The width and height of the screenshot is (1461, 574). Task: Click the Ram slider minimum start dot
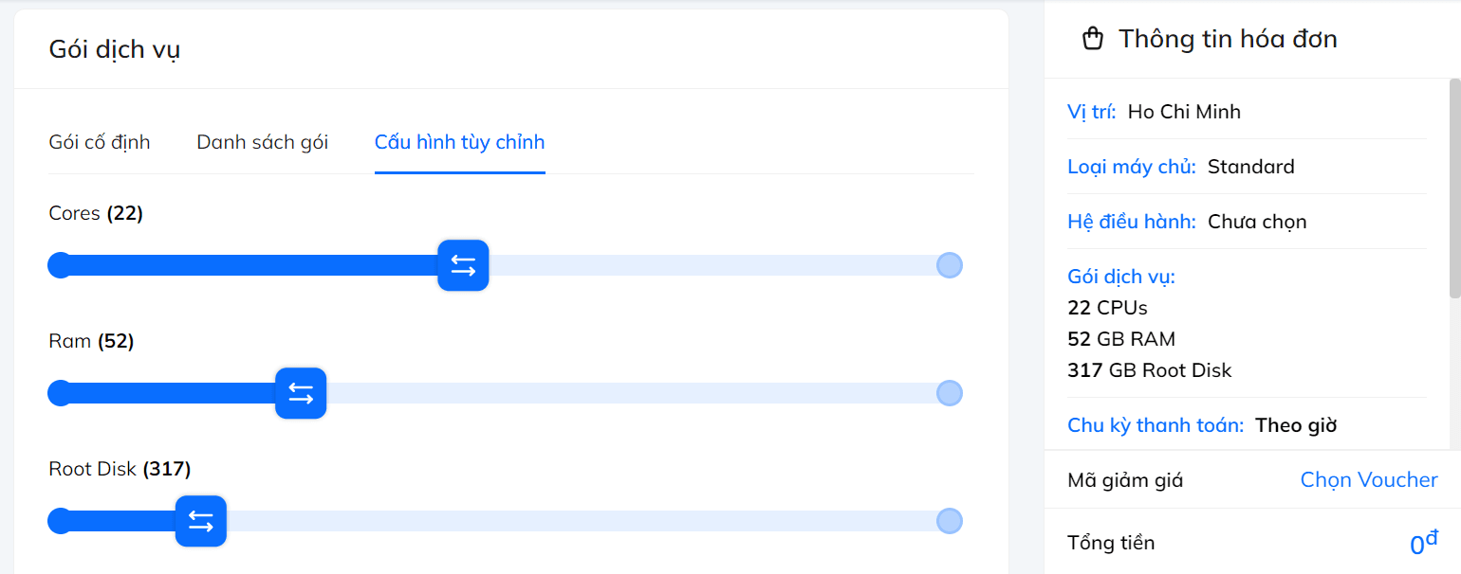pos(60,393)
